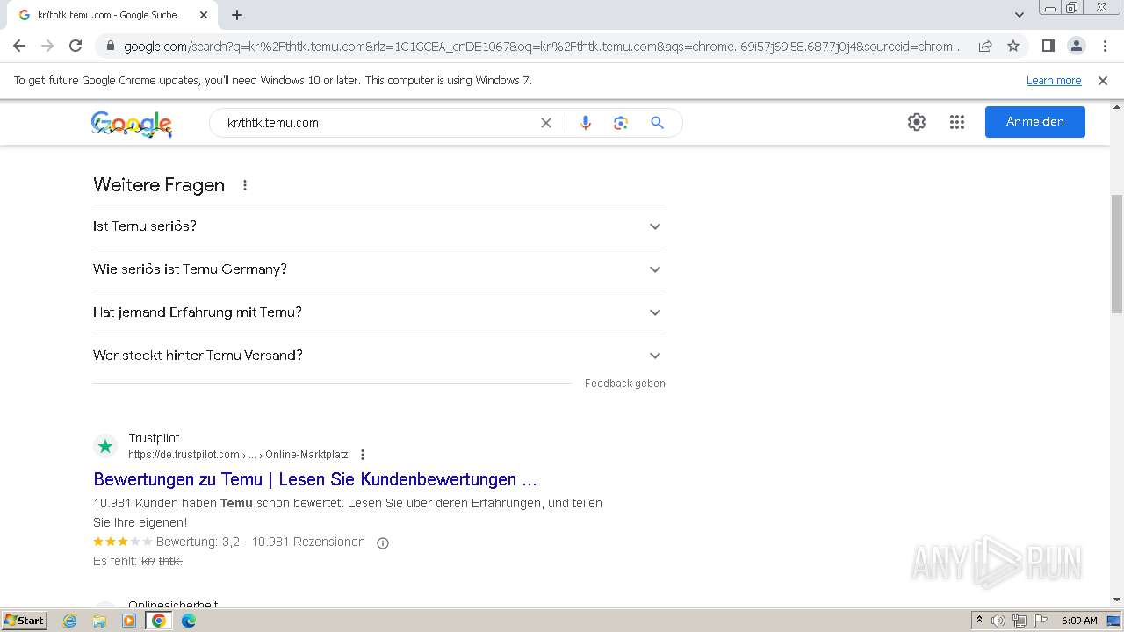Screen dimensions: 1124x632
Task: Switch to Chrome in taskbar
Action: 159,621
